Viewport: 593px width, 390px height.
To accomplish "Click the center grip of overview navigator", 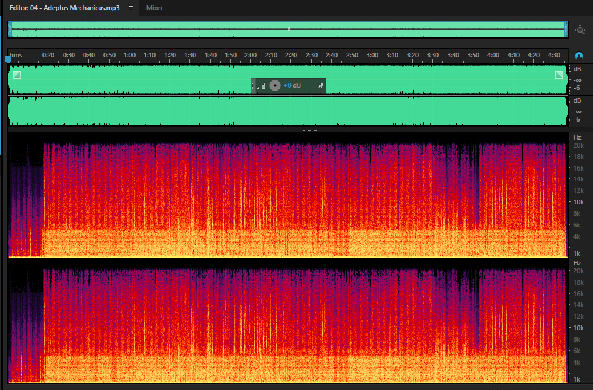I will (x=288, y=29).
